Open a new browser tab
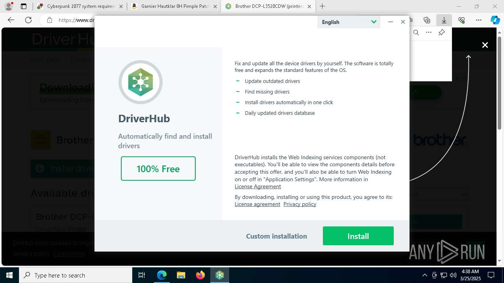 coord(322,6)
